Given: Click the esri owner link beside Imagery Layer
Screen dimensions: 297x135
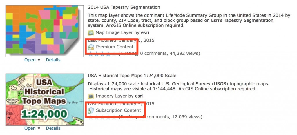Looking at the screenshot, I should 139,96.
